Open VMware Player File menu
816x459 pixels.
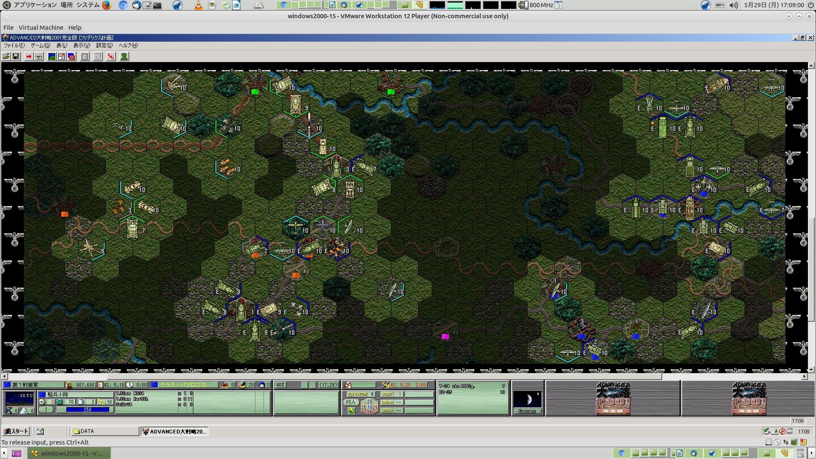pyautogui.click(x=8, y=28)
